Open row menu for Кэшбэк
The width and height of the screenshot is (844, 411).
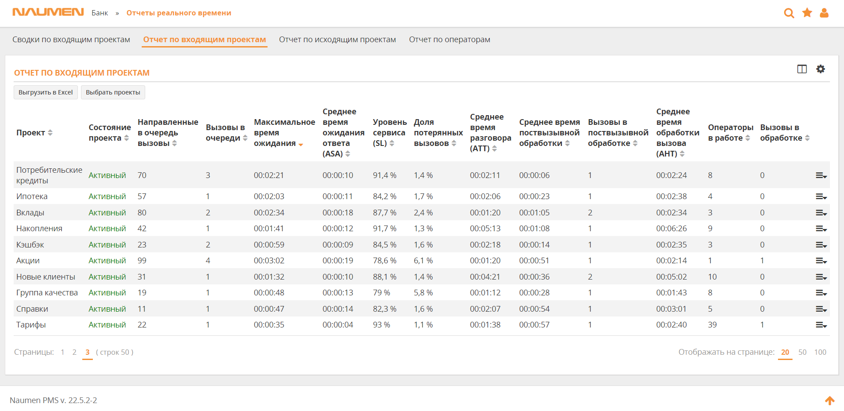point(821,245)
